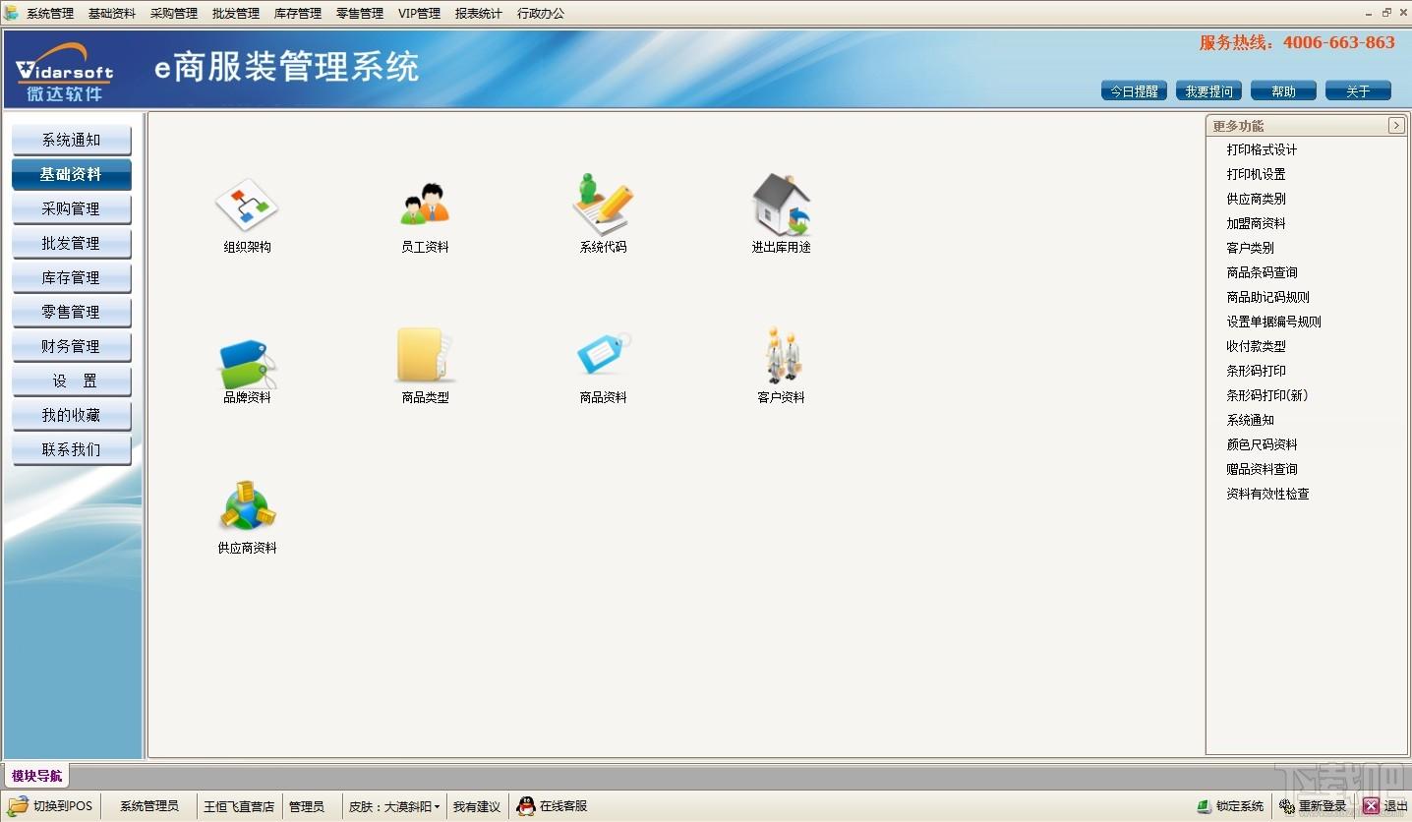Screen dimensions: 1412x822
Task: Click the 锁定系统 lock icon
Action: (1204, 806)
